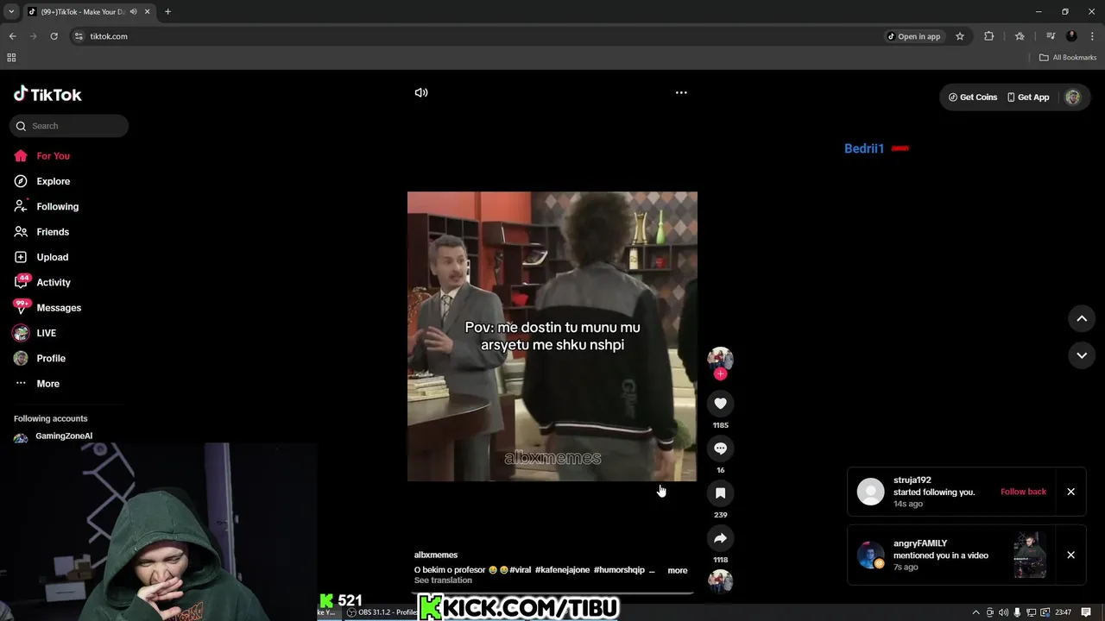The width and height of the screenshot is (1105, 621).
Task: Go back in browser history
Action: [12, 36]
